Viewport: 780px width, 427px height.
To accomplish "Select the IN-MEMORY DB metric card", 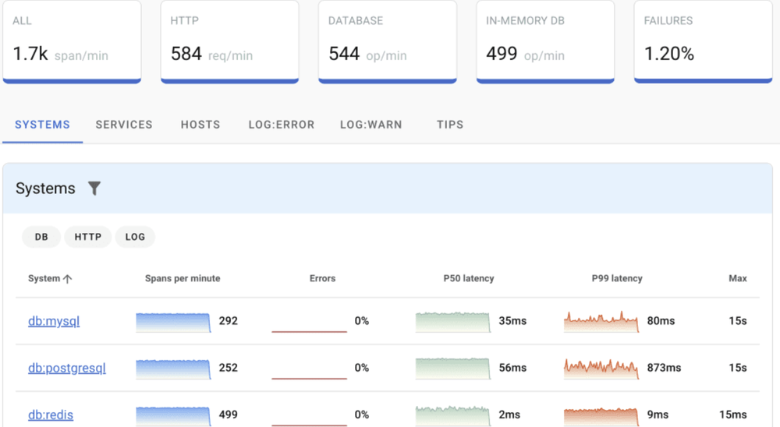I will 545,41.
